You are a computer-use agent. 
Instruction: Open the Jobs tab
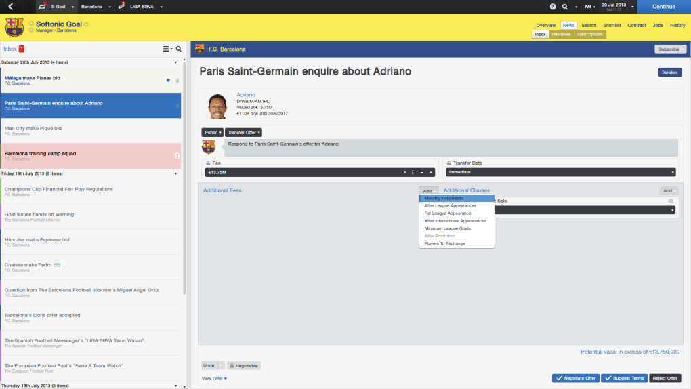(x=658, y=26)
